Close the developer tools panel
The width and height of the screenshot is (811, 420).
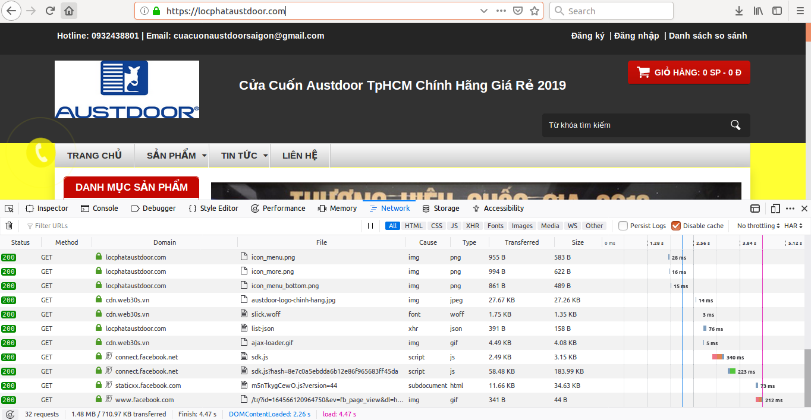(804, 209)
